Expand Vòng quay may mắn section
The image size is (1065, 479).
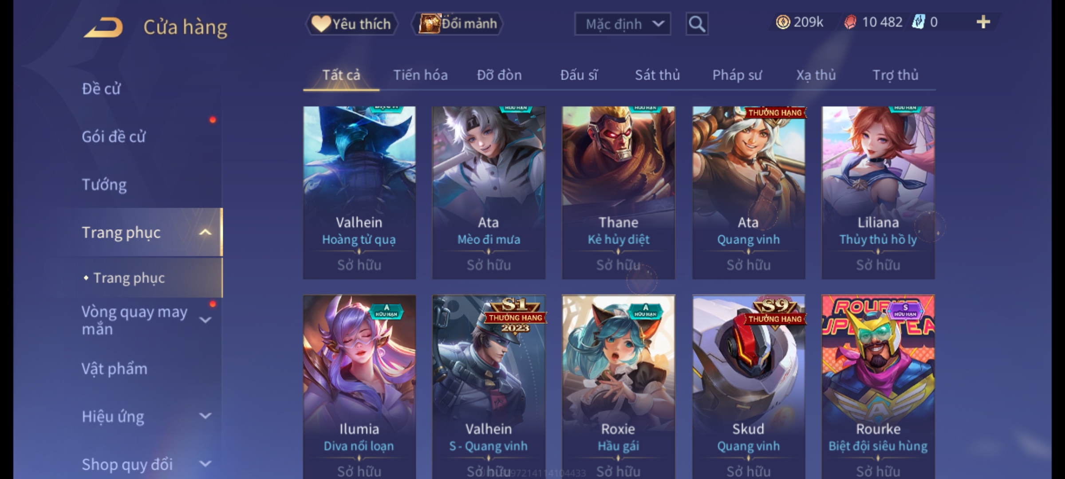point(205,320)
